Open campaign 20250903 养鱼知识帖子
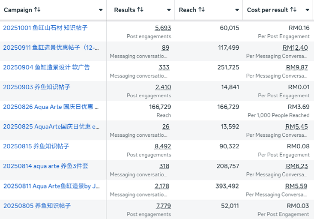 [36, 87]
